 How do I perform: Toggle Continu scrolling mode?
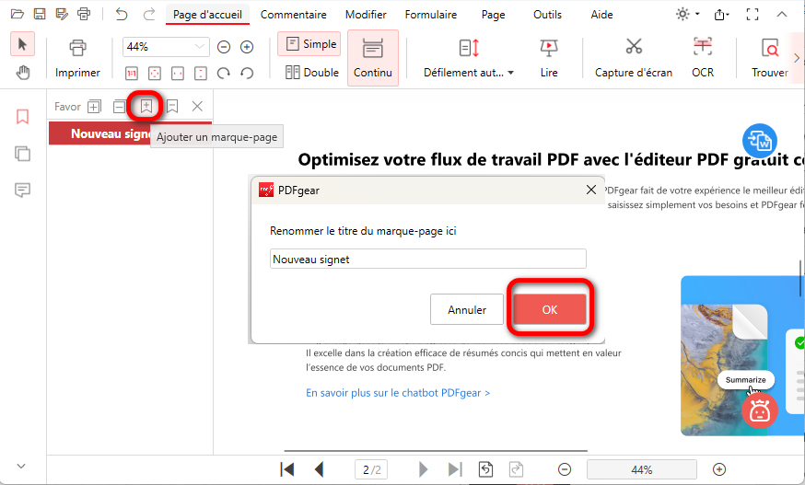pos(373,58)
